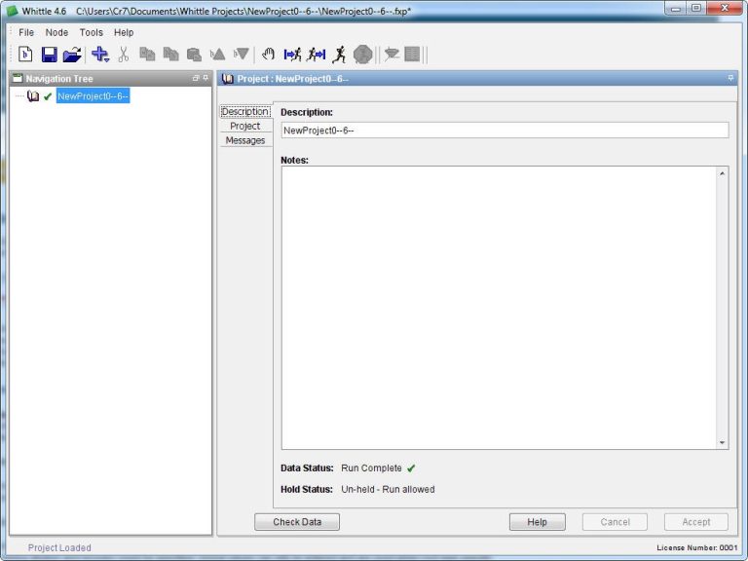This screenshot has width=748, height=561.
Task: Float the Navigation Tree panel with restore icon
Action: (195, 78)
